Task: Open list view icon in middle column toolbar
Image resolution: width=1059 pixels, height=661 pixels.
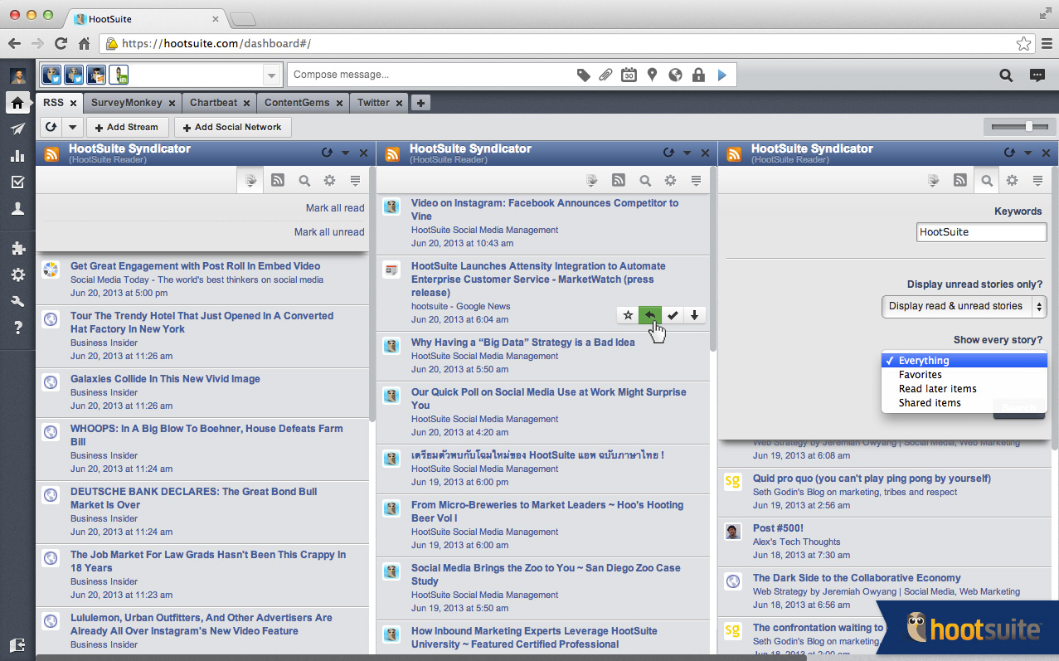Action: point(696,180)
